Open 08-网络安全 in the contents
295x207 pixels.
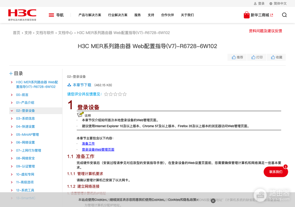click(25, 158)
